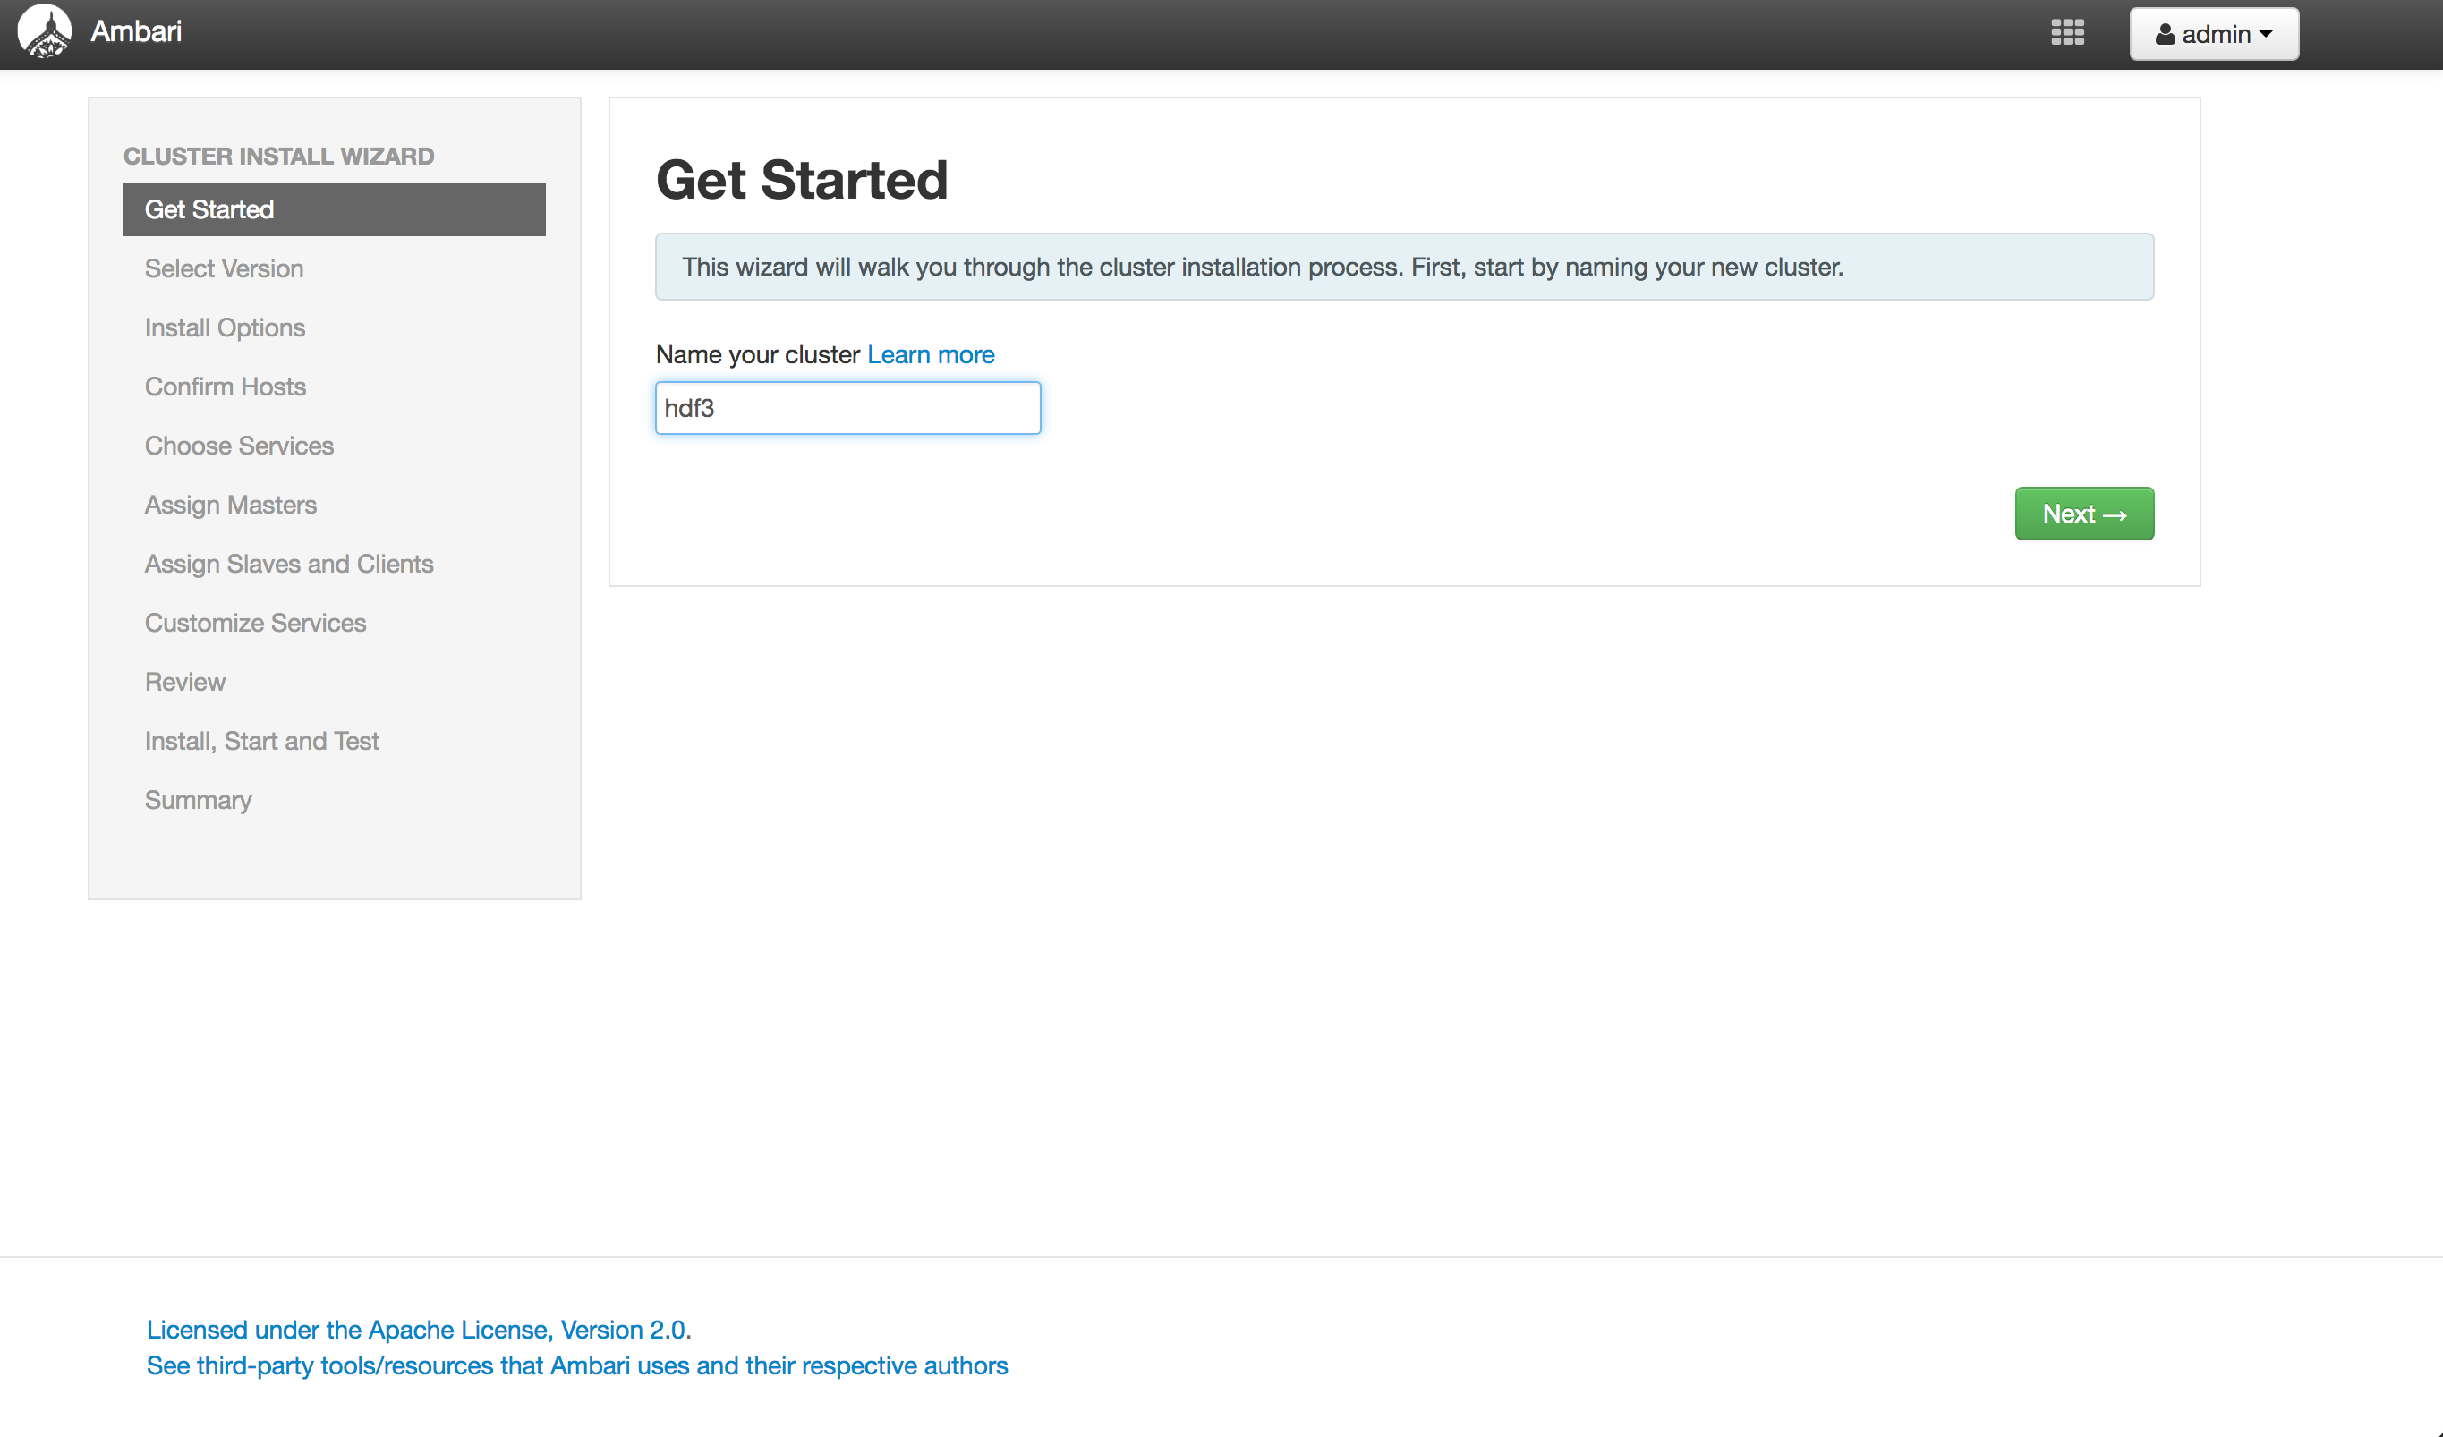Navigate to Assign Masters step
The height and width of the screenshot is (1437, 2443).
(231, 506)
